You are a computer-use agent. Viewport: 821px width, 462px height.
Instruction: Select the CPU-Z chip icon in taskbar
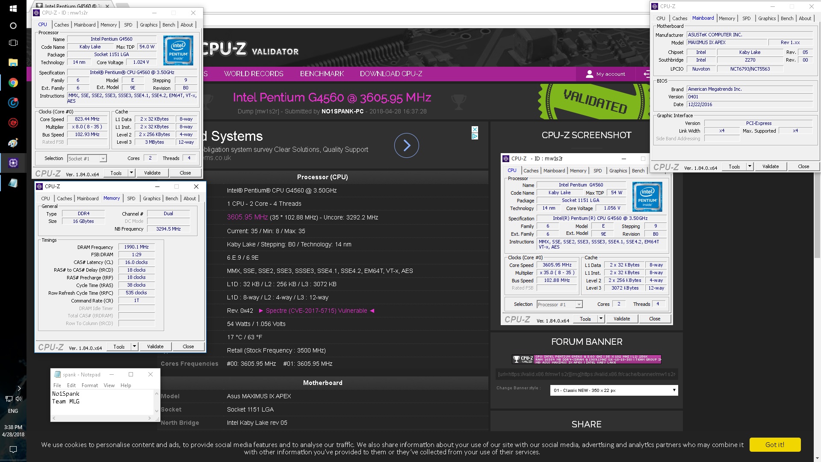coord(13,163)
